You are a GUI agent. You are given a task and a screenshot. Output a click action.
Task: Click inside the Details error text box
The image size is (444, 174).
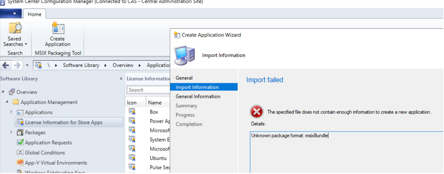coord(347,152)
